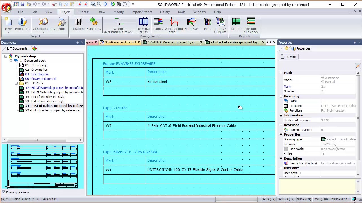Click the Paste clipboard icon
The image size is (362, 203).
(x=72, y=4)
